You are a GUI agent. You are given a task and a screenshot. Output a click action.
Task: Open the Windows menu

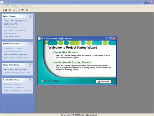point(23,6)
